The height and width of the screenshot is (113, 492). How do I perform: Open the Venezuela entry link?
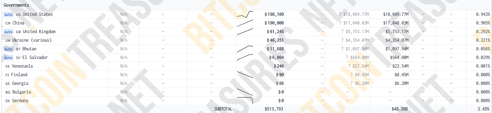(x=22, y=66)
